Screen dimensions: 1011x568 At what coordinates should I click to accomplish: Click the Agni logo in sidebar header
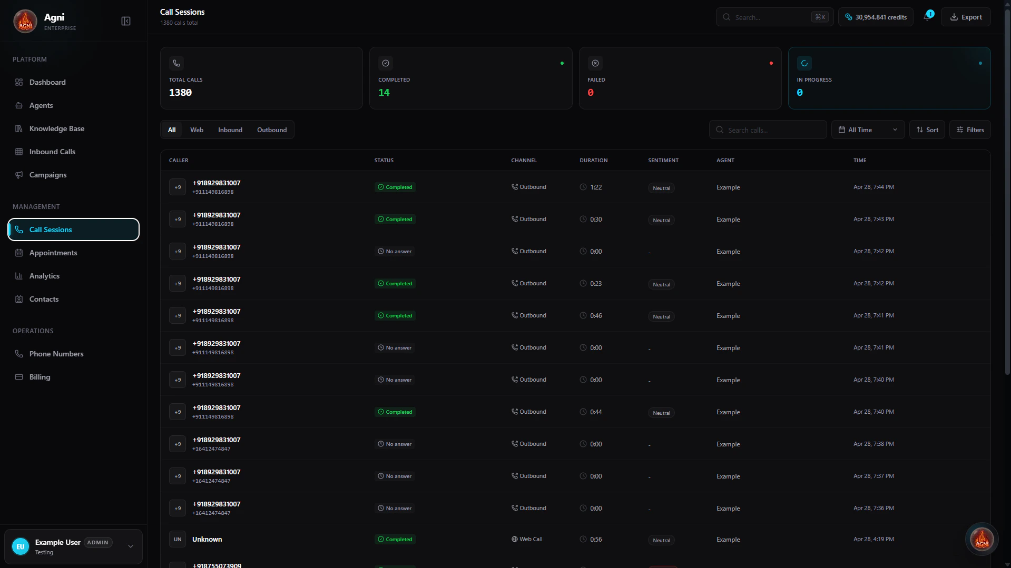(25, 21)
